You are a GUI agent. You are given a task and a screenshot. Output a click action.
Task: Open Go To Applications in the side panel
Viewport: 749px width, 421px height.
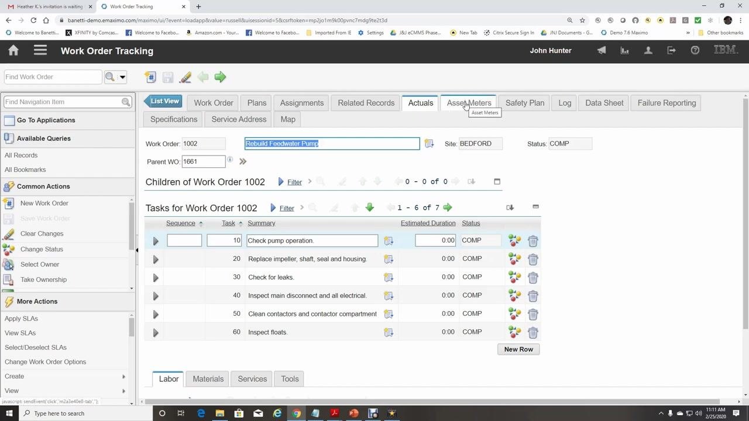46,120
